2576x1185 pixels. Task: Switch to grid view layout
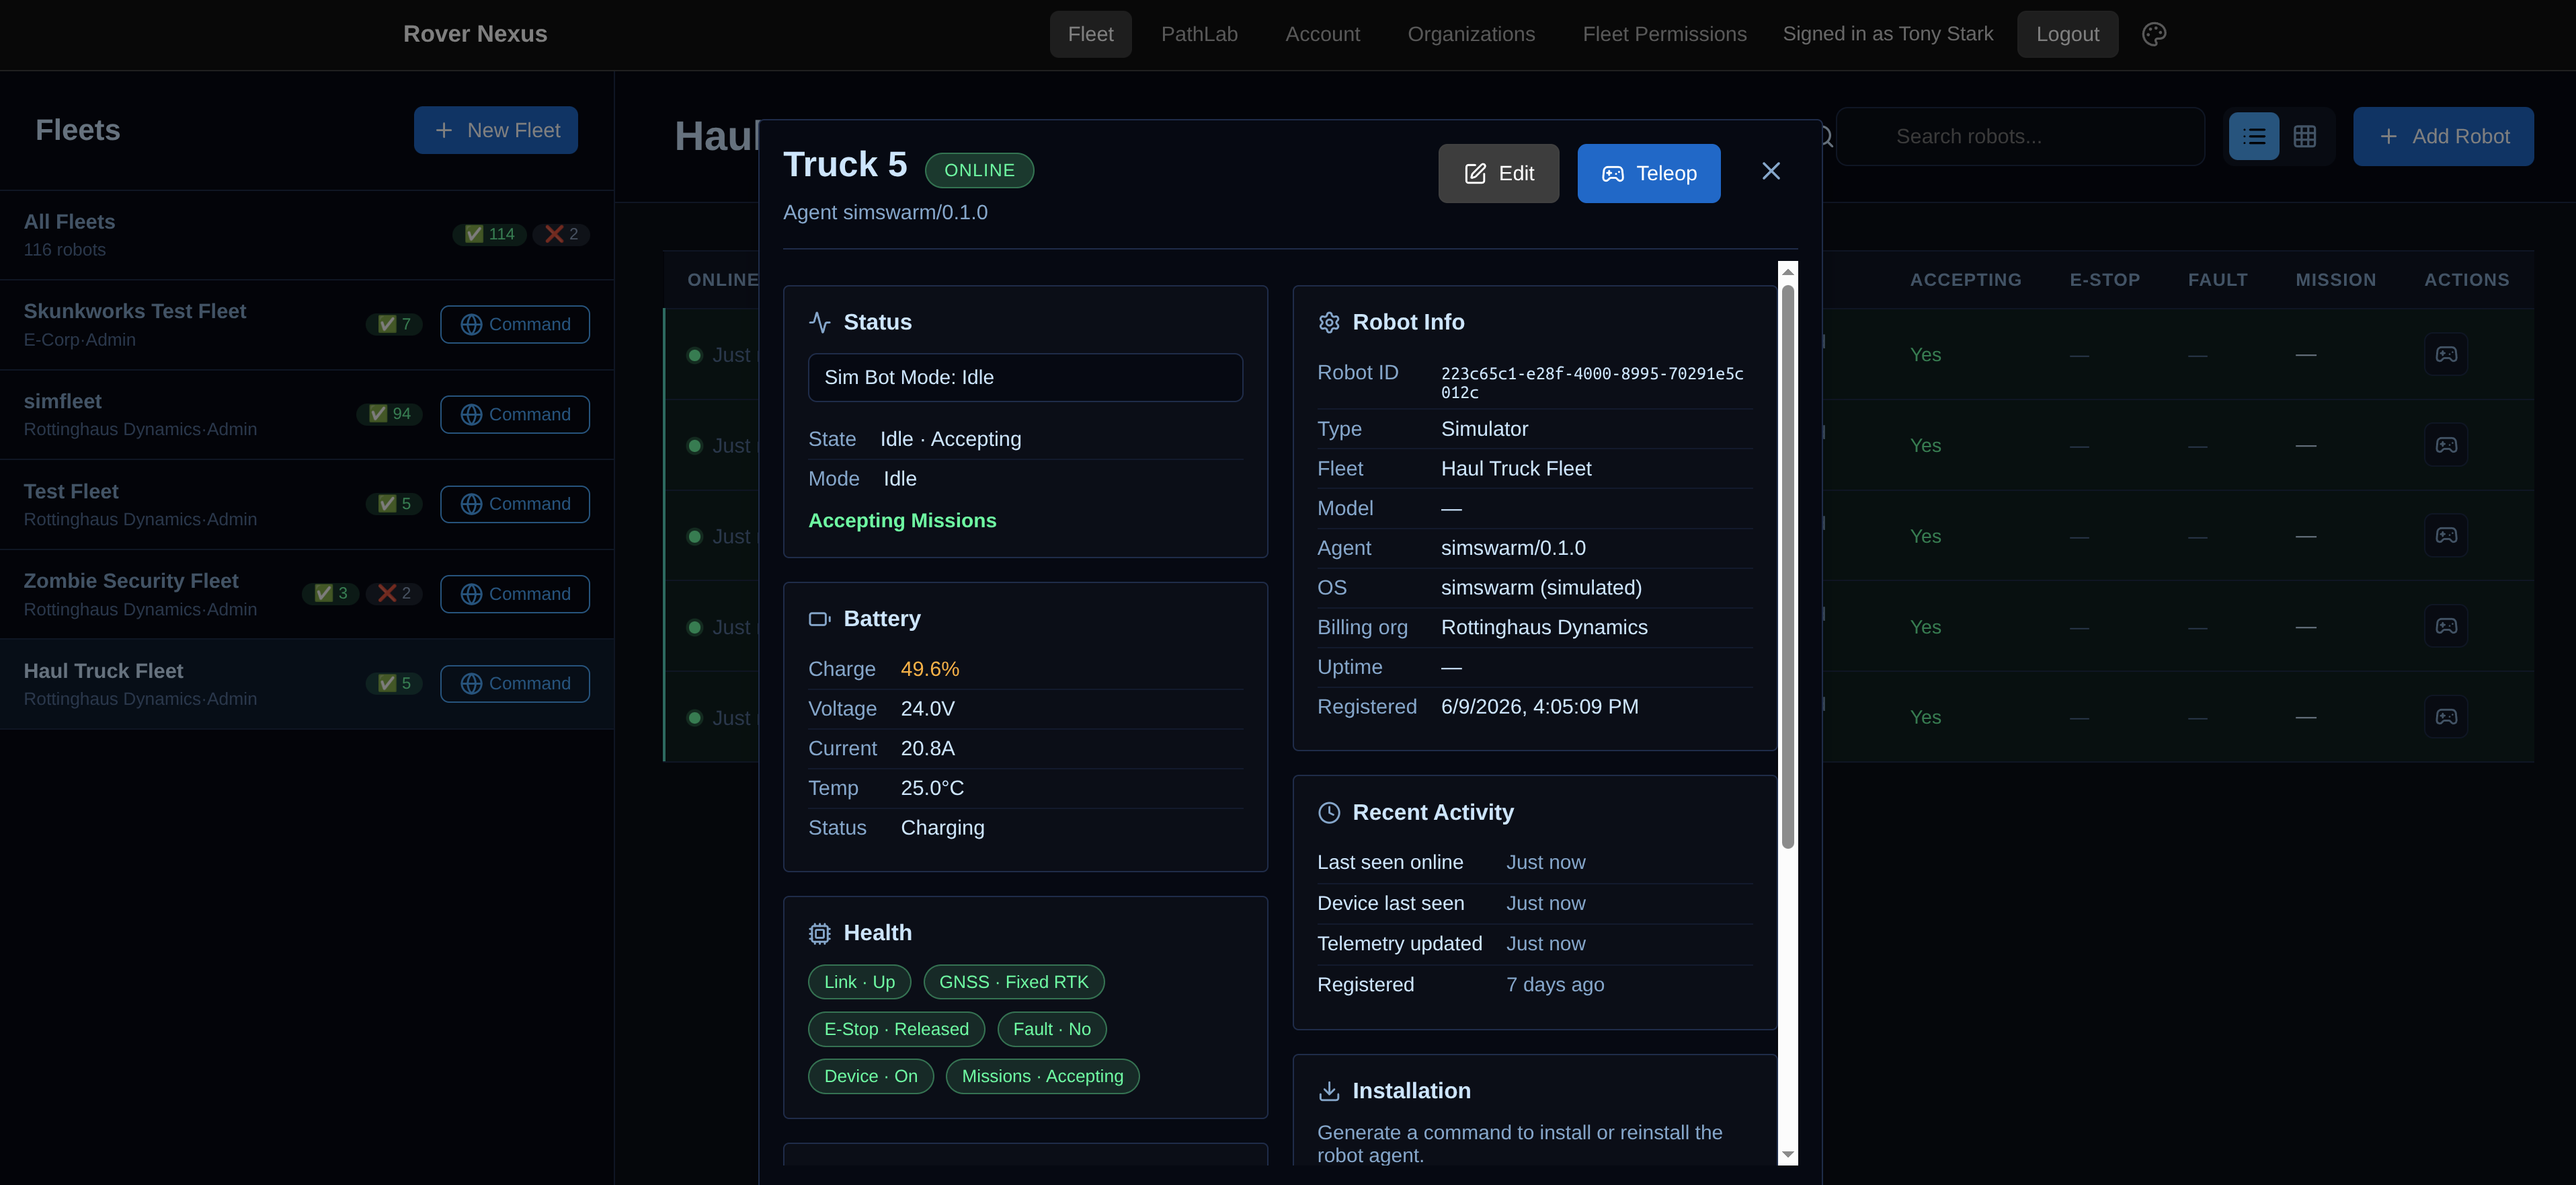(x=2305, y=136)
